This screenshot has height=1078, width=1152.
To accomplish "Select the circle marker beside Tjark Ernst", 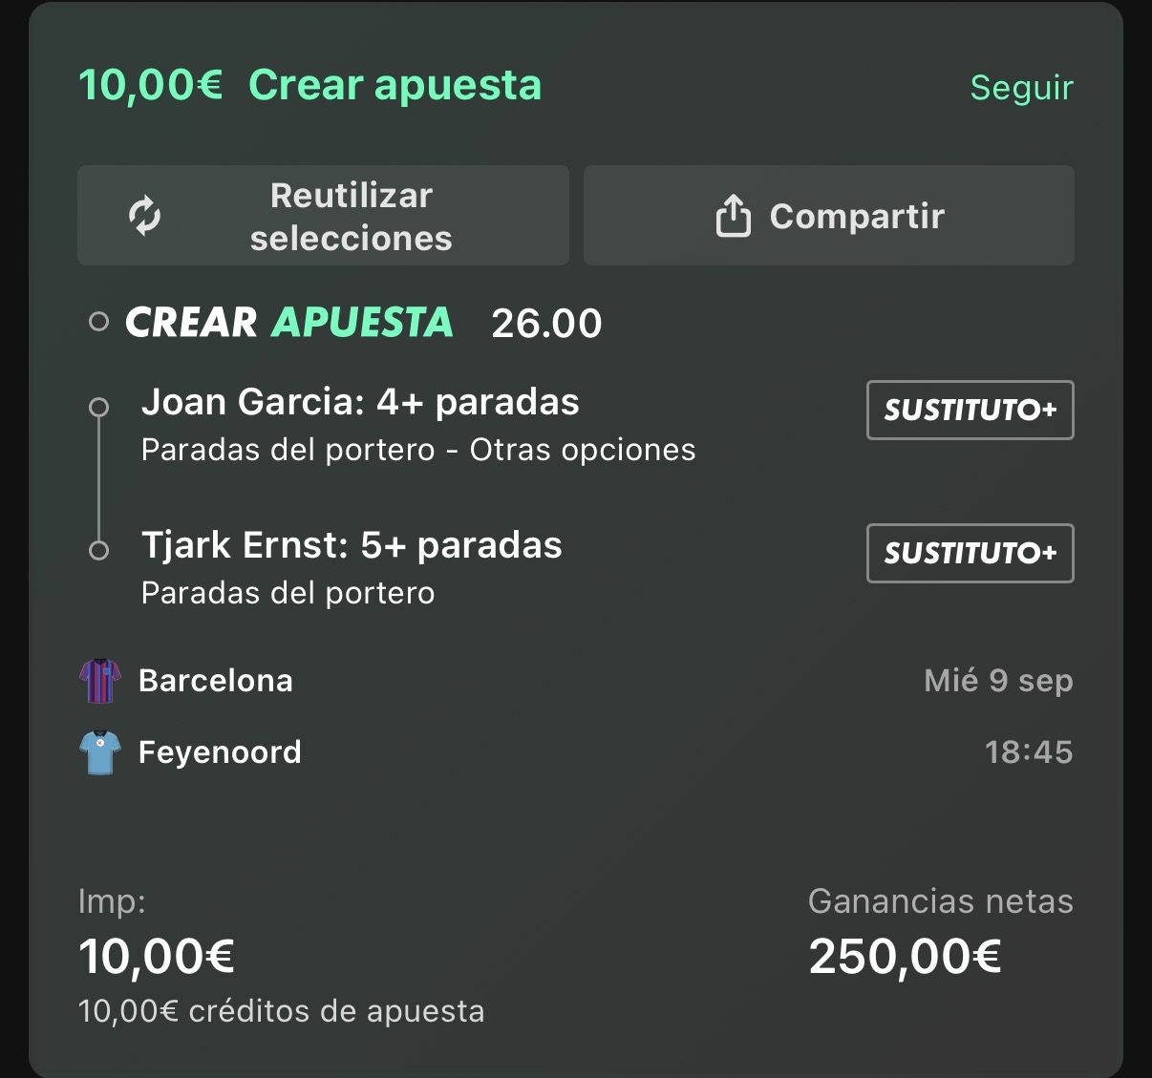I will point(98,551).
